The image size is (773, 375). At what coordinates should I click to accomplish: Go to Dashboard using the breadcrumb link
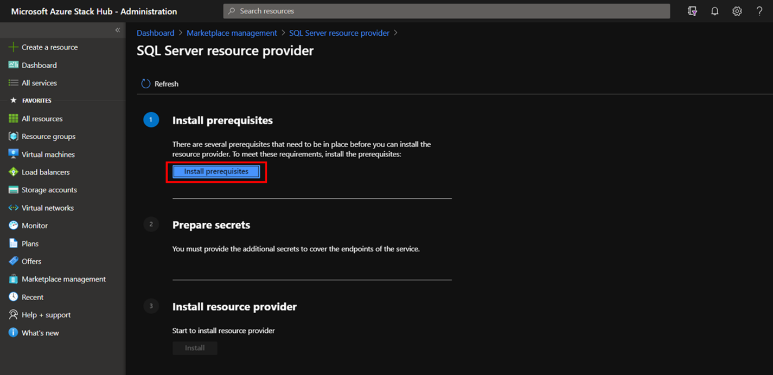[x=155, y=33]
